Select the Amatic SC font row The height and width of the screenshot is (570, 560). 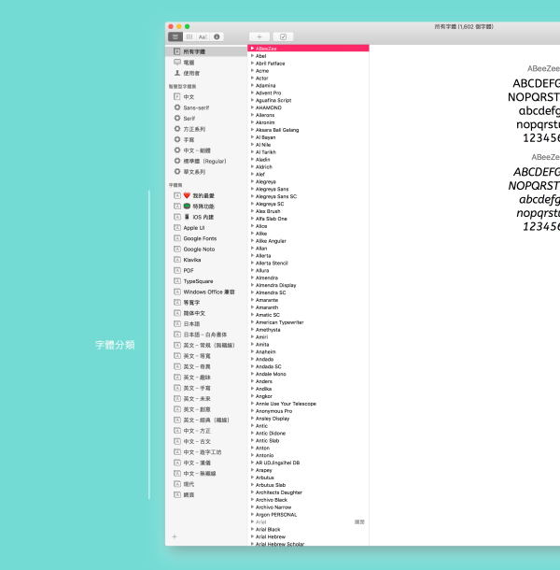[x=308, y=315]
